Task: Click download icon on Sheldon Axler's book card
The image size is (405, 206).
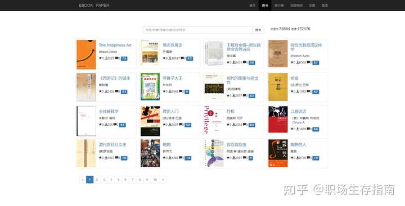Action: (298, 62)
